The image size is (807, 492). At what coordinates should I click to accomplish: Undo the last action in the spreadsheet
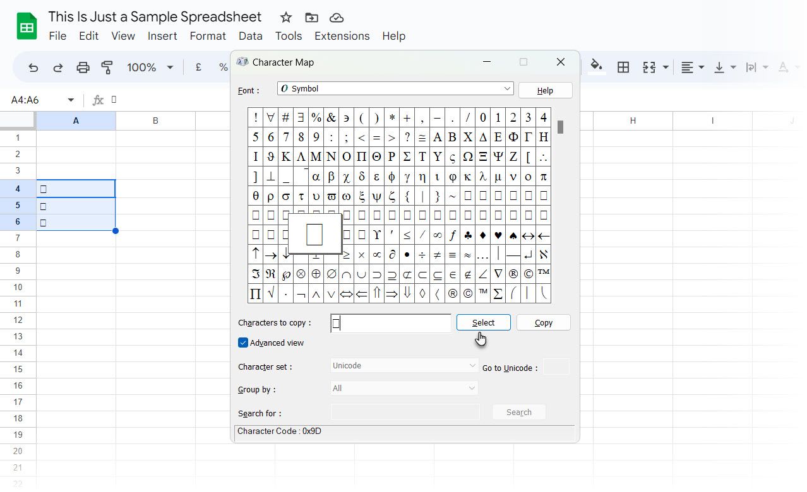33,66
